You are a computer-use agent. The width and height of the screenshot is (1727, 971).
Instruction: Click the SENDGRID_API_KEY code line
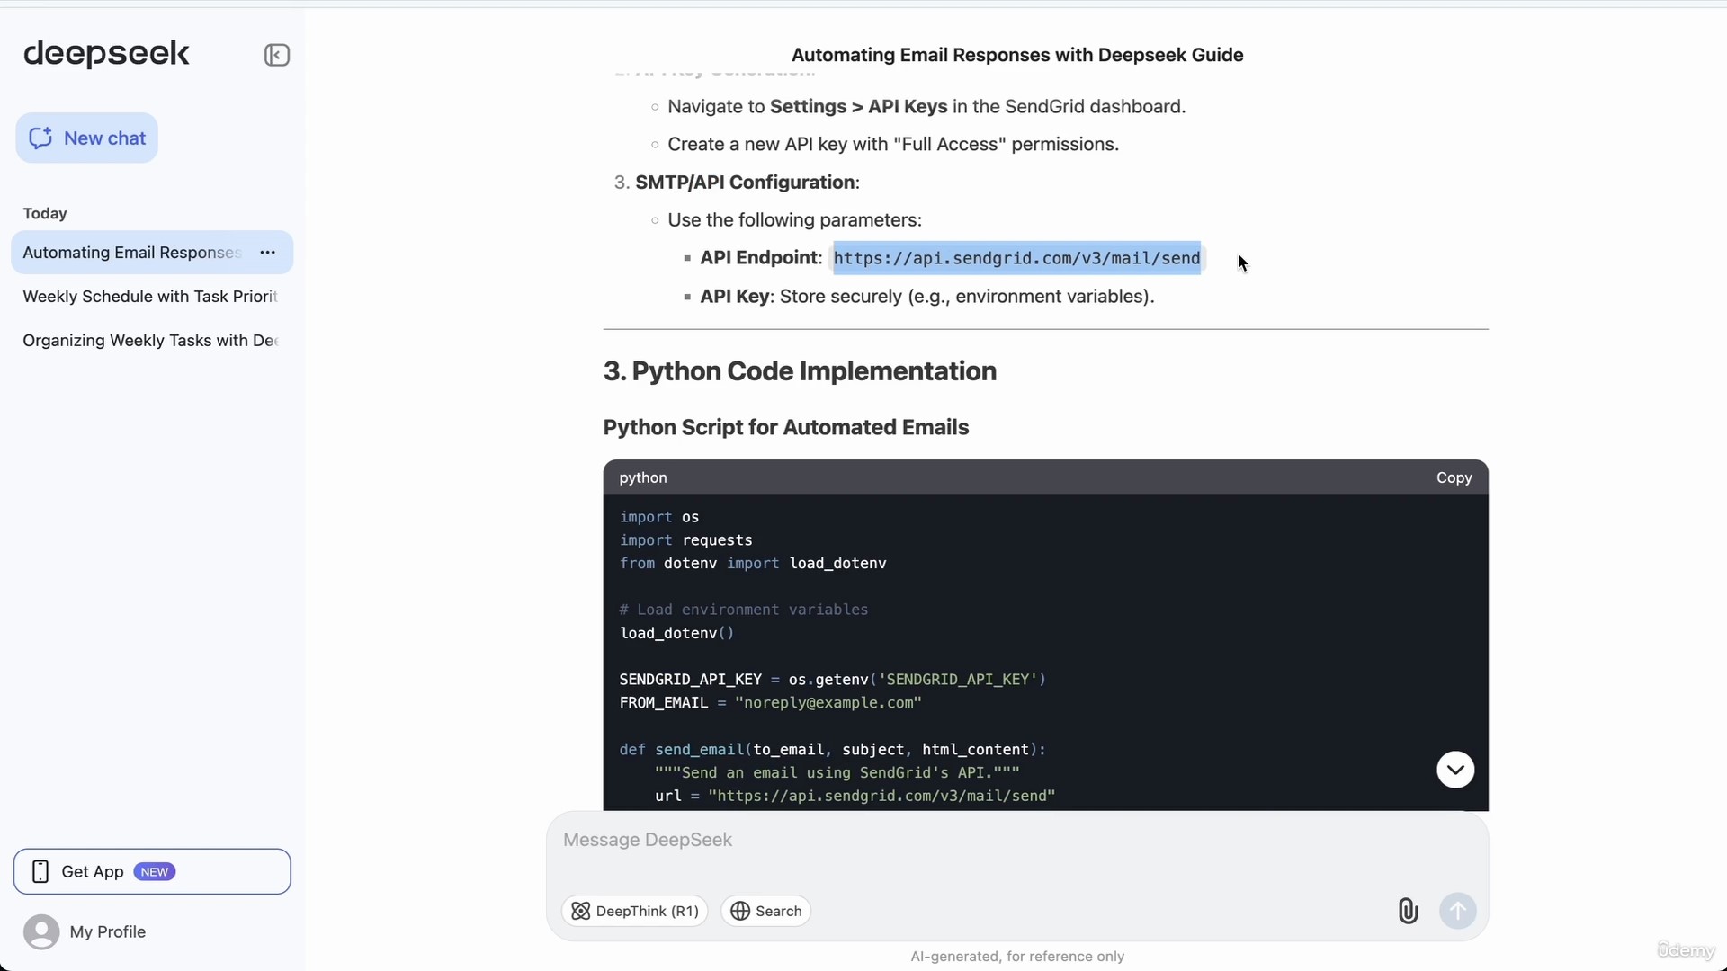[832, 680]
